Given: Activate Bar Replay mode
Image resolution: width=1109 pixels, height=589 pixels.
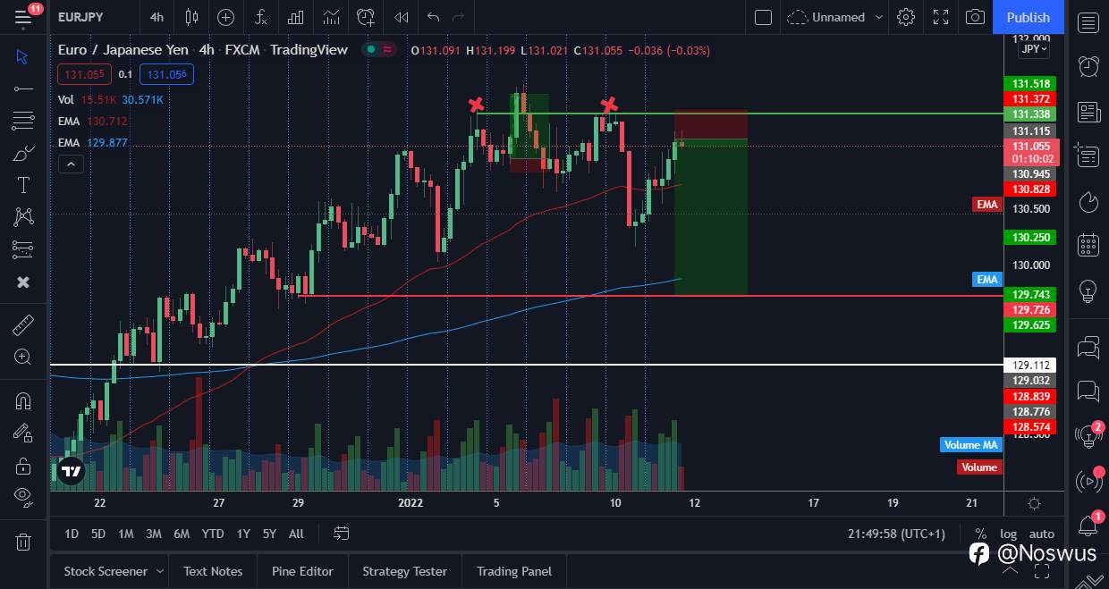Looking at the screenshot, I should click(x=401, y=17).
